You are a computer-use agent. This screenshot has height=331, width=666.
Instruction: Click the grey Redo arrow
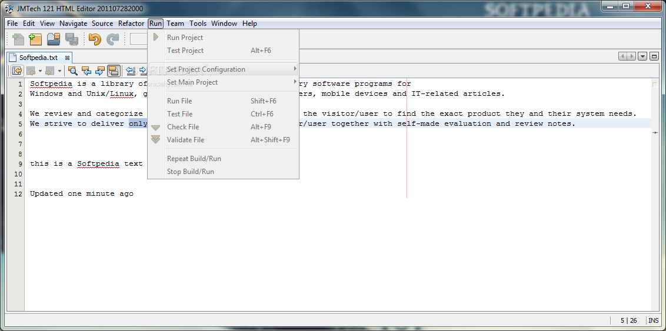(112, 39)
